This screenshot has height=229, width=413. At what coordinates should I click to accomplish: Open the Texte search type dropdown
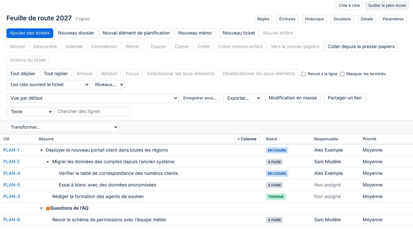coord(30,112)
